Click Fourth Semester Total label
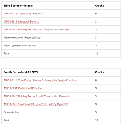123x127 pixels. 6,120
